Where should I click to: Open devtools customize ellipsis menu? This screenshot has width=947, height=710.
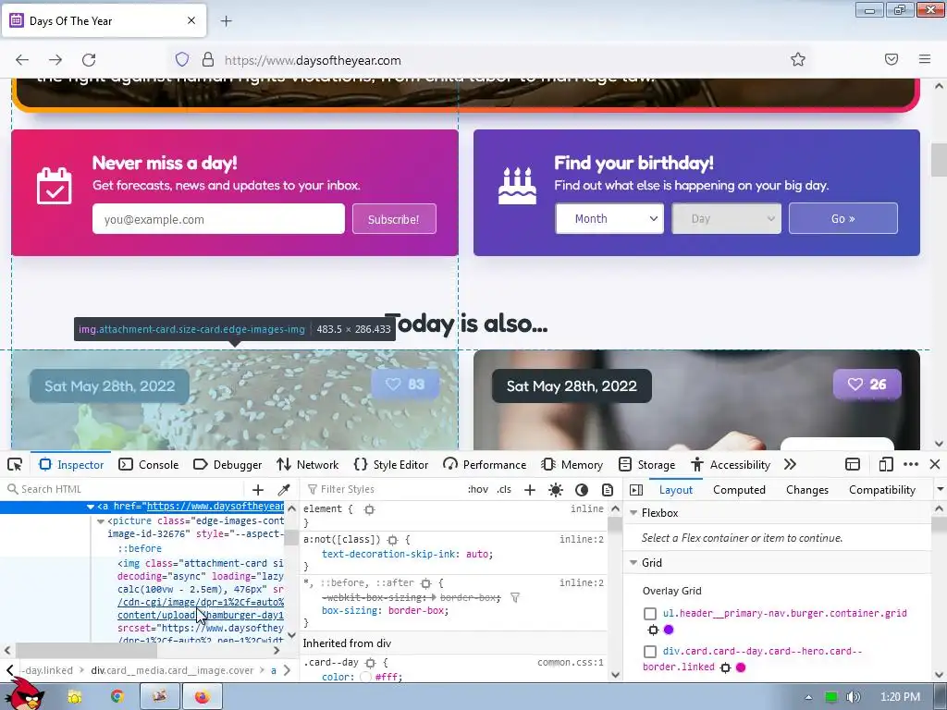(x=911, y=464)
